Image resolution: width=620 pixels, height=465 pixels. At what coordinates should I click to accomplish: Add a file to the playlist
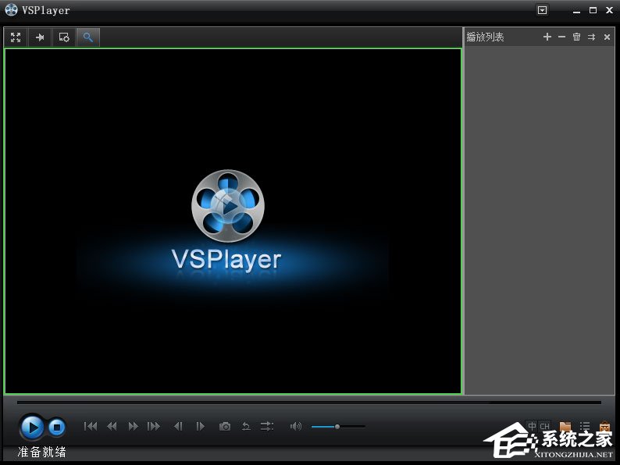coord(547,37)
